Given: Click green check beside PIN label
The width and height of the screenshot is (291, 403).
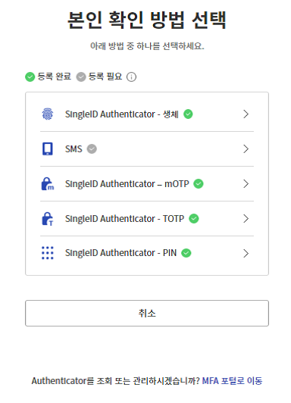Looking at the screenshot, I should click(186, 253).
